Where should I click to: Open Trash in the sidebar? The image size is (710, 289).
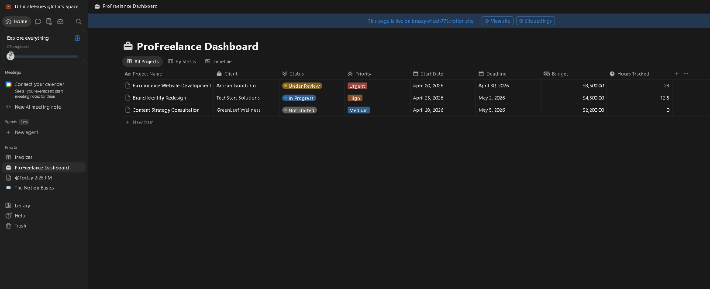tap(20, 226)
